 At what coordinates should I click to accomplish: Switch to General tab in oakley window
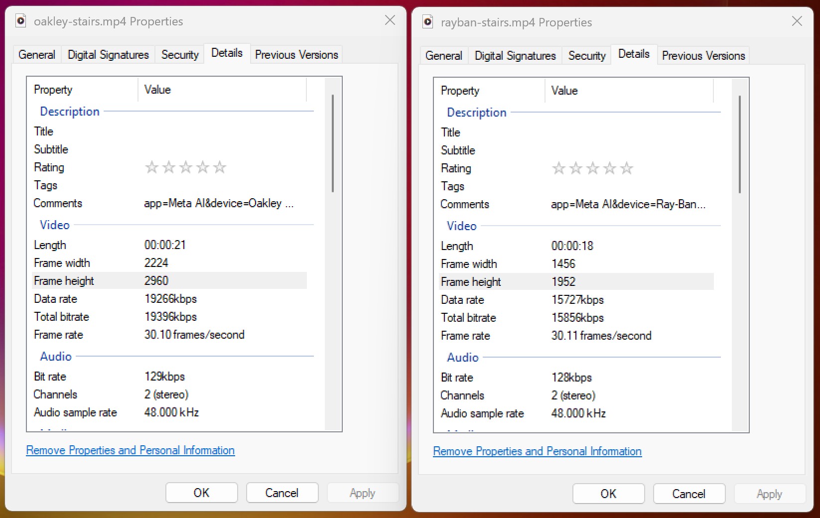point(36,54)
